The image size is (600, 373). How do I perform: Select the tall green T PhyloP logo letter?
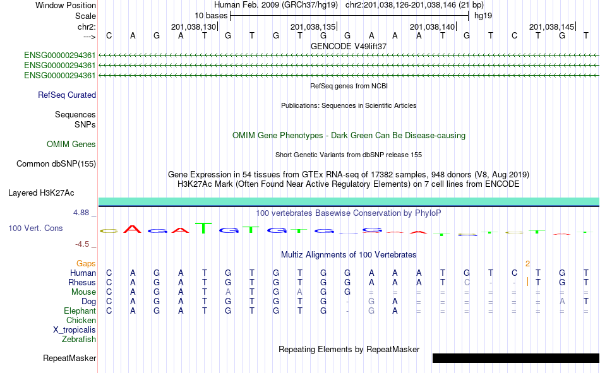[x=204, y=228]
